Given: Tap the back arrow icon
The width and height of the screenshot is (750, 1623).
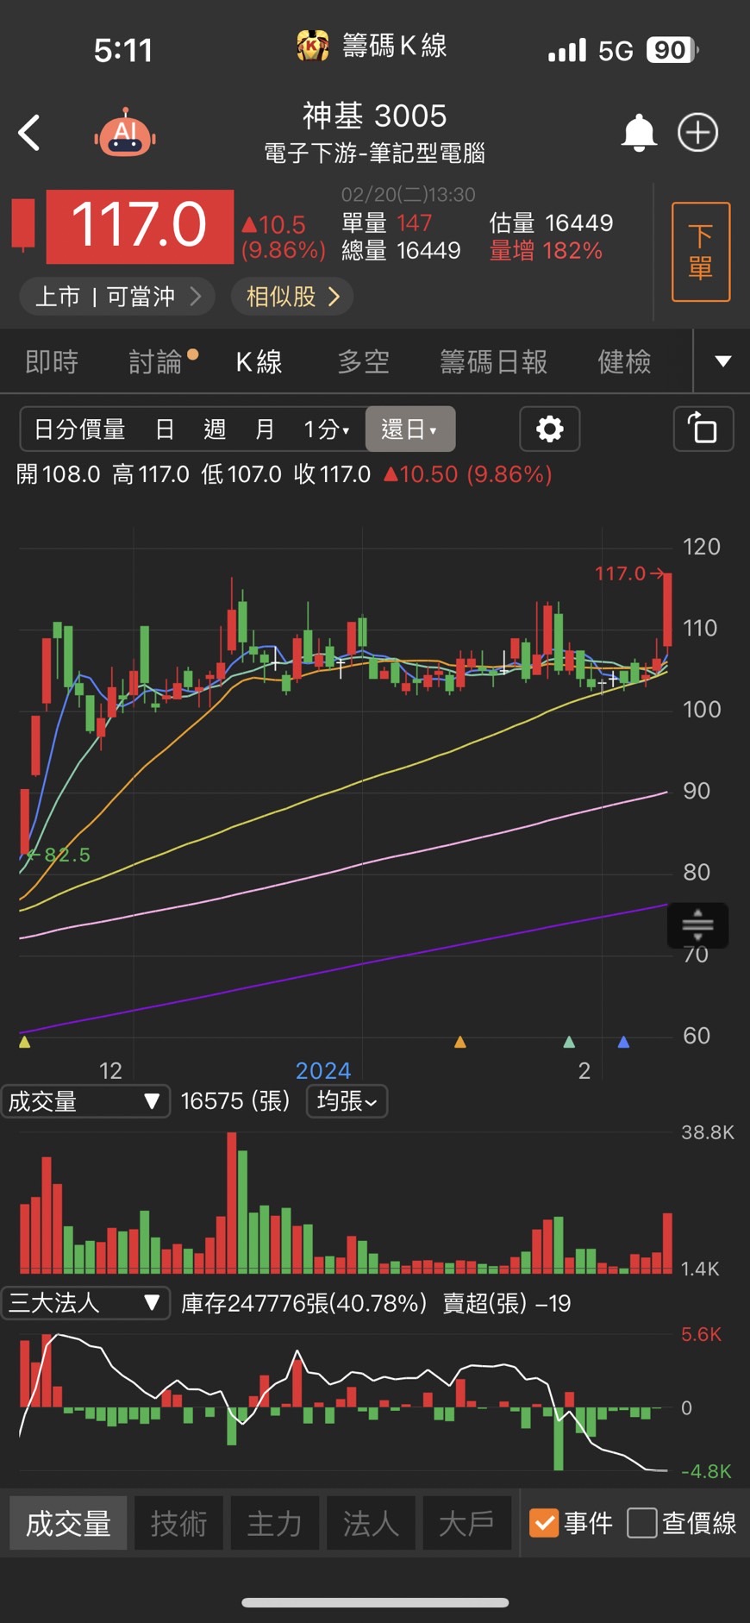Looking at the screenshot, I should [29, 133].
